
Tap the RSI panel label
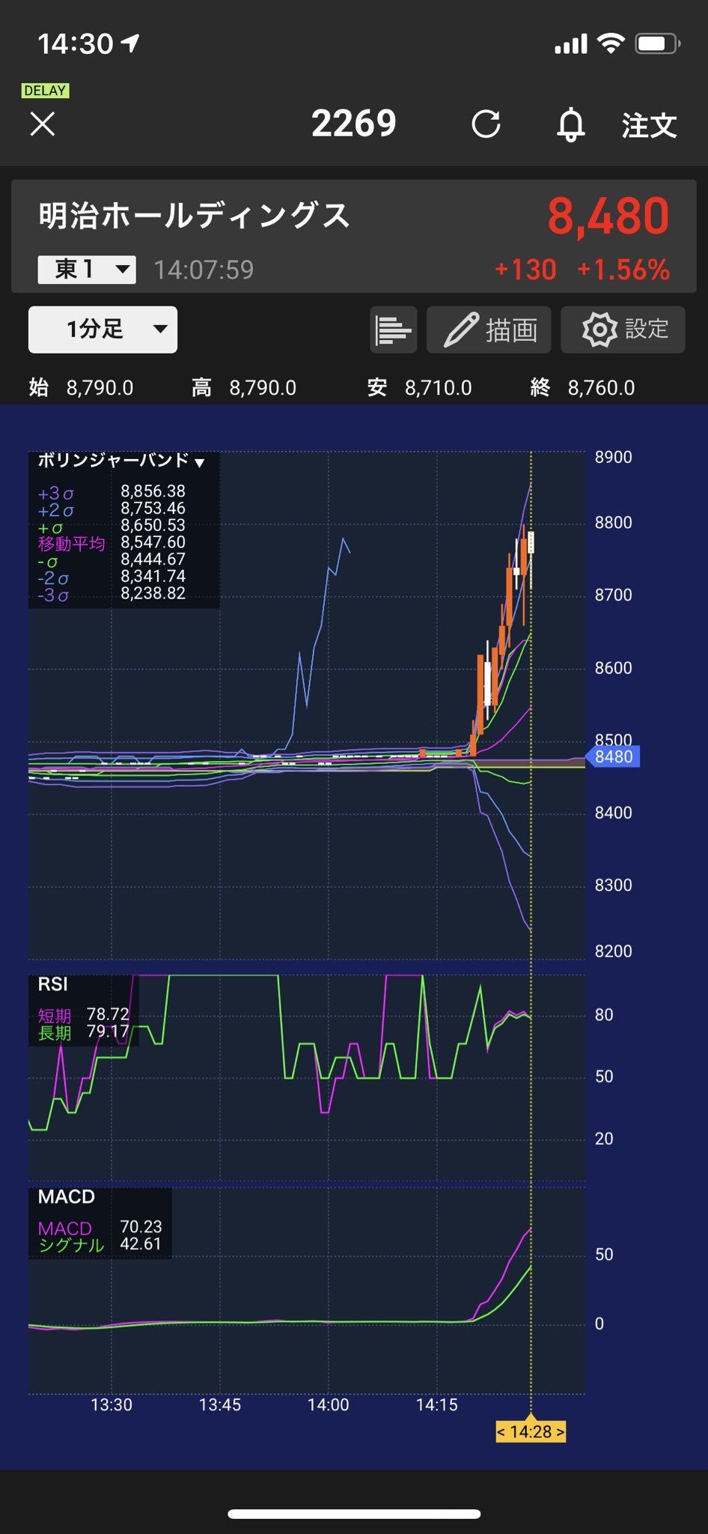click(x=52, y=984)
